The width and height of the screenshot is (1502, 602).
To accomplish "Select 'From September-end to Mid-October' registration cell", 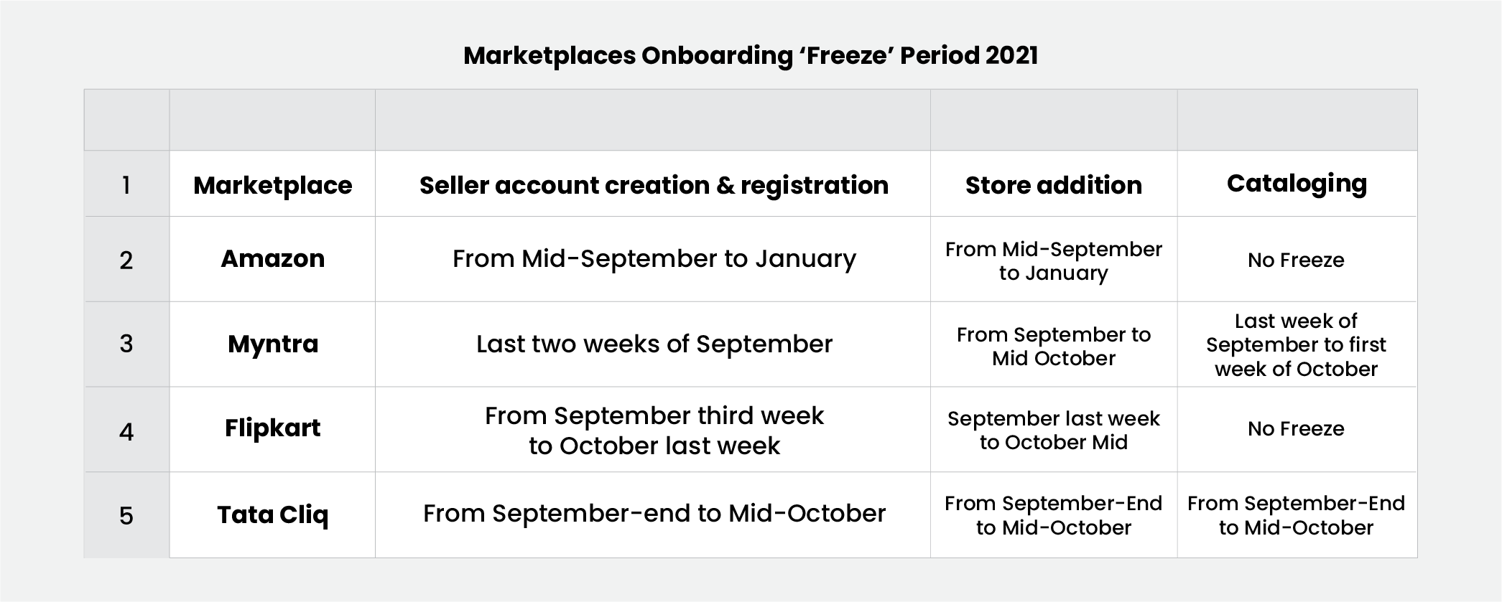I will tap(653, 514).
